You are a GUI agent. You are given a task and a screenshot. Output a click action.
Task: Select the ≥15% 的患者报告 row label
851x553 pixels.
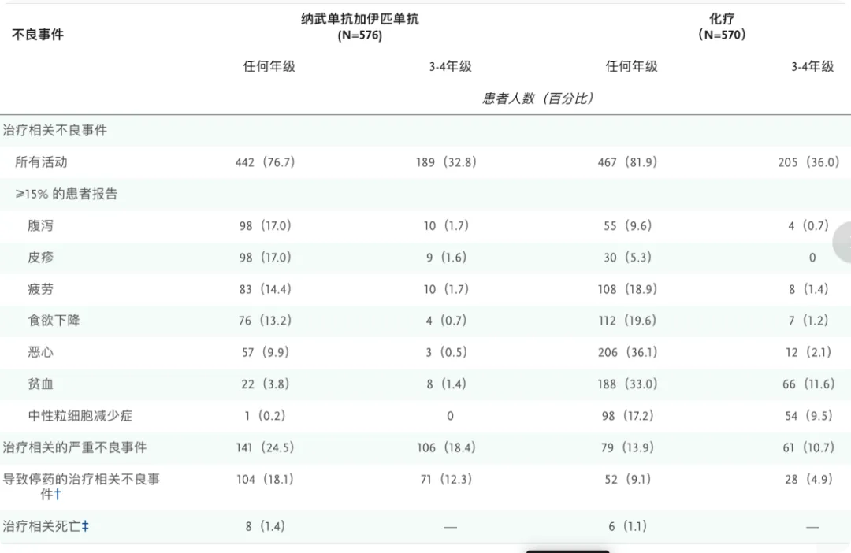tap(66, 194)
